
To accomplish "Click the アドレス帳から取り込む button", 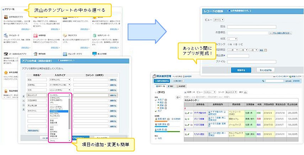I will click(280, 33).
